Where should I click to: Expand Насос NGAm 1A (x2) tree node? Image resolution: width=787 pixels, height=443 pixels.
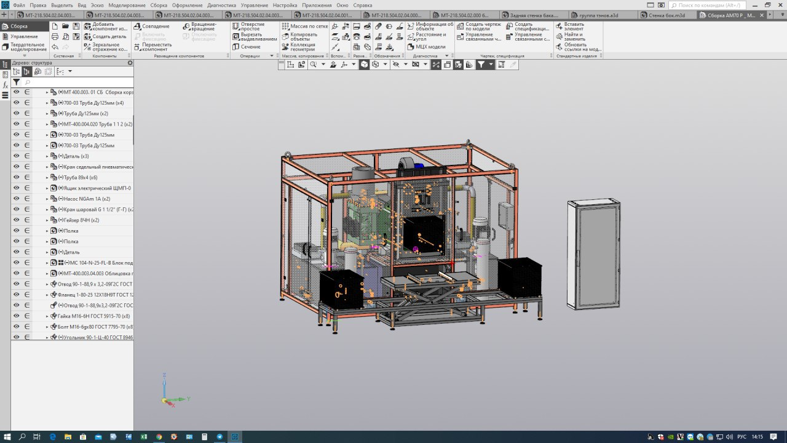[x=47, y=199]
